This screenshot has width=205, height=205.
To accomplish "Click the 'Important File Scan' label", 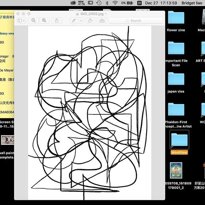I will coord(176,63).
